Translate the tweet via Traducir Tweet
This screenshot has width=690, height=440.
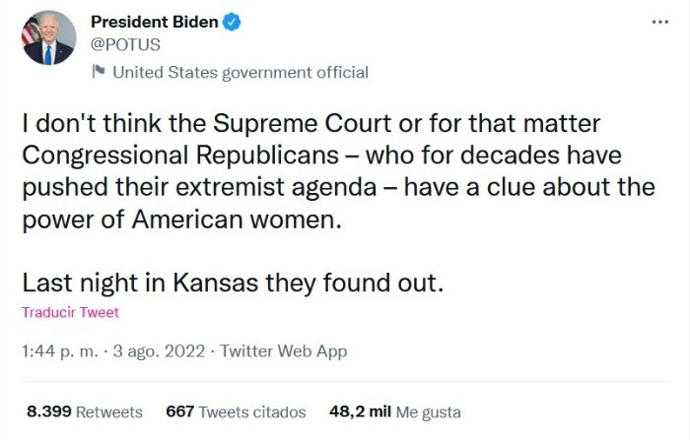click(69, 312)
